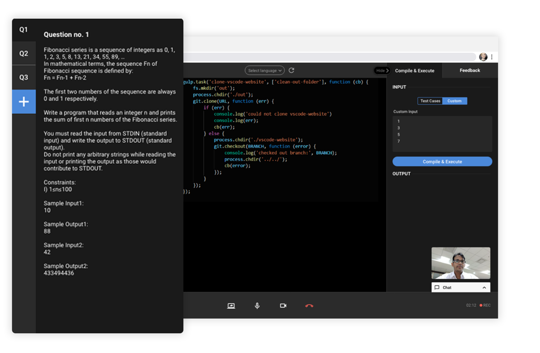
Task: End the call with red hang-up icon
Action: (x=309, y=306)
